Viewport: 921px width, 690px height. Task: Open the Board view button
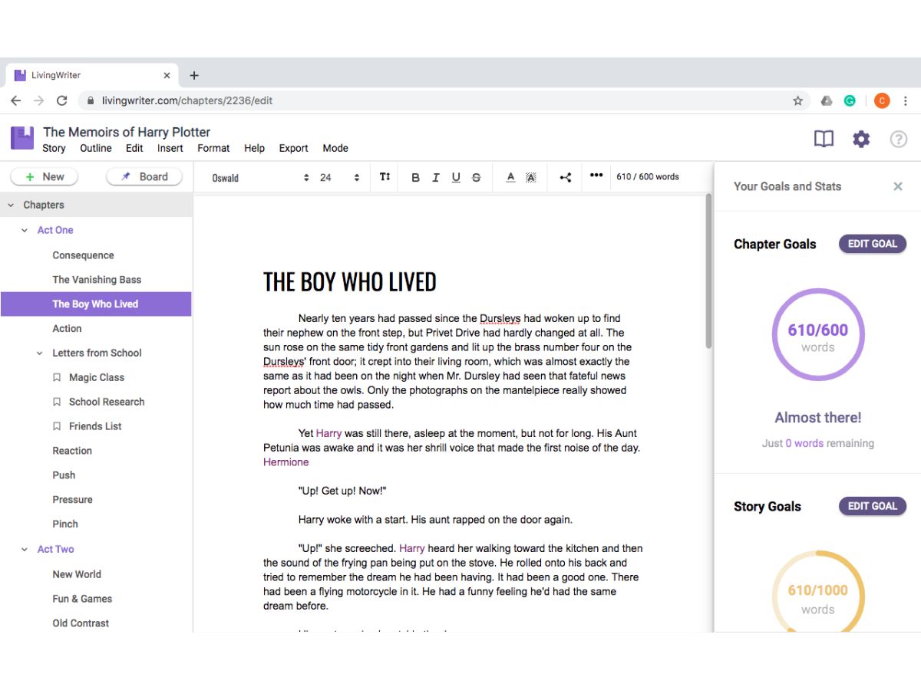(x=144, y=177)
